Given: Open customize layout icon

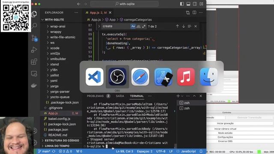Looking at the screenshot, I should pyautogui.click(x=201, y=4).
